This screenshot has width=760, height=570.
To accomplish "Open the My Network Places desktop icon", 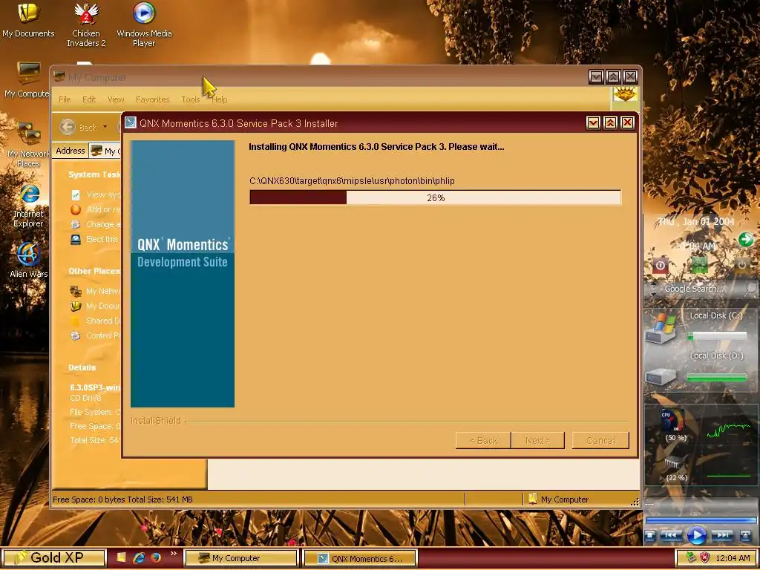I will [28, 145].
